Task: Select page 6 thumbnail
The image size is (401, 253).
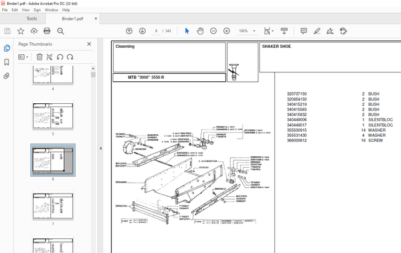Action: coord(53,160)
